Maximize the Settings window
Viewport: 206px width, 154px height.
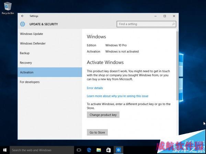point(165,16)
